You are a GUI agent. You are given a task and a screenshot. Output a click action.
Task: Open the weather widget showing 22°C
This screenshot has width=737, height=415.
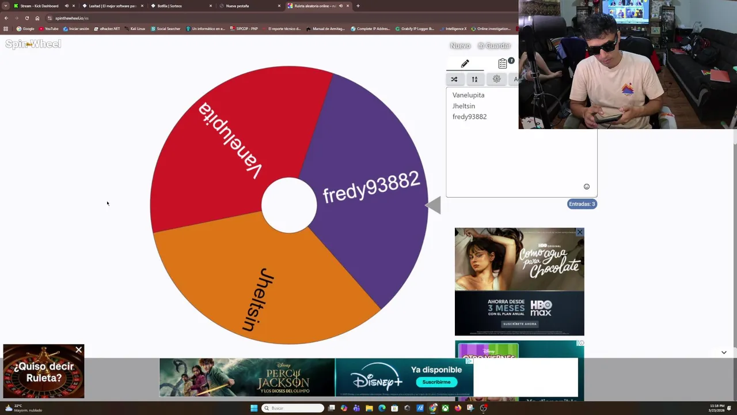tap(24, 408)
